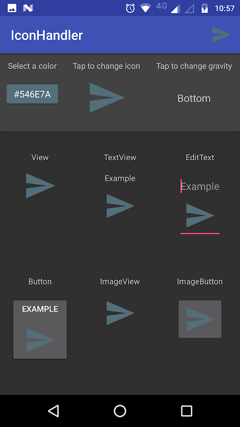Tap the alarm clock status icon
240x427 pixels.
(130, 8)
